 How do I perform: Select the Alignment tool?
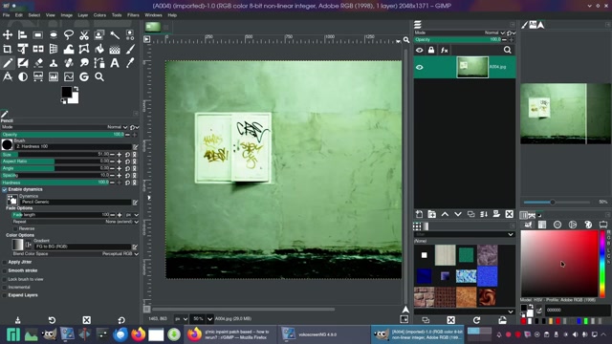pyautogui.click(x=23, y=34)
